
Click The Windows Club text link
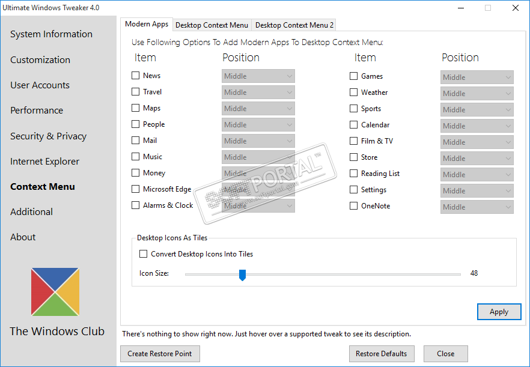click(x=57, y=331)
